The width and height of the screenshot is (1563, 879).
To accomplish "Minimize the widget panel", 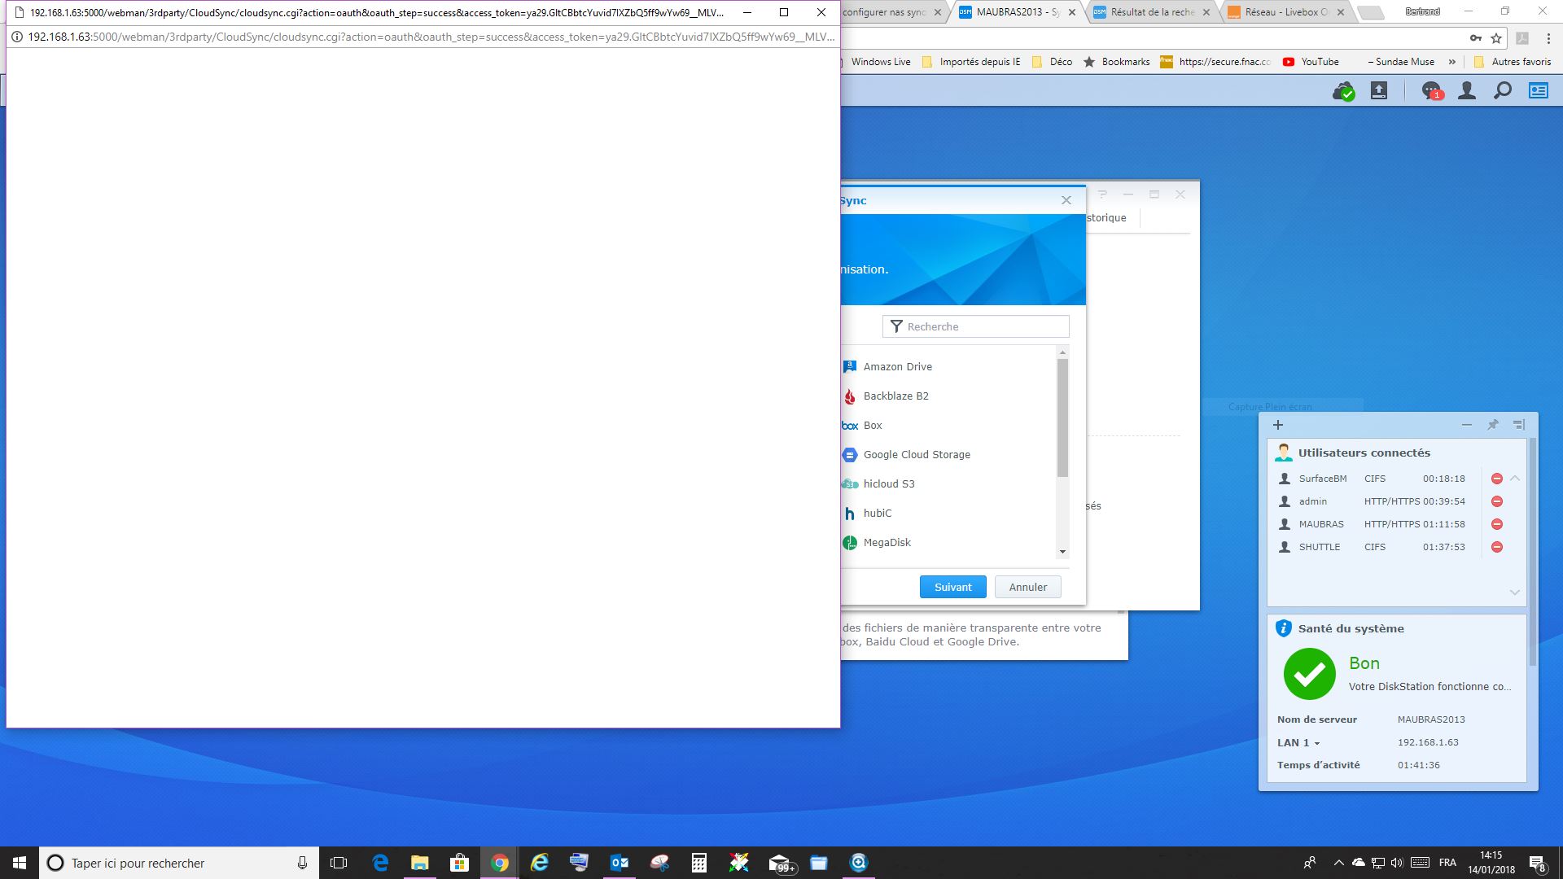I will click(x=1467, y=425).
